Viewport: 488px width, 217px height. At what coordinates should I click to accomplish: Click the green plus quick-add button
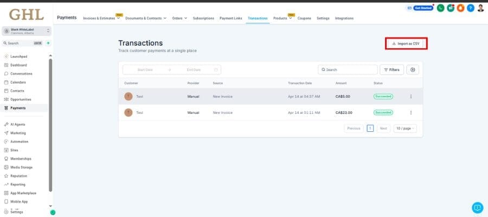(x=48, y=43)
